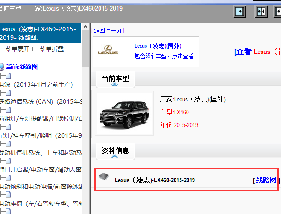Select the 当前:线路图 tree root

22,67
